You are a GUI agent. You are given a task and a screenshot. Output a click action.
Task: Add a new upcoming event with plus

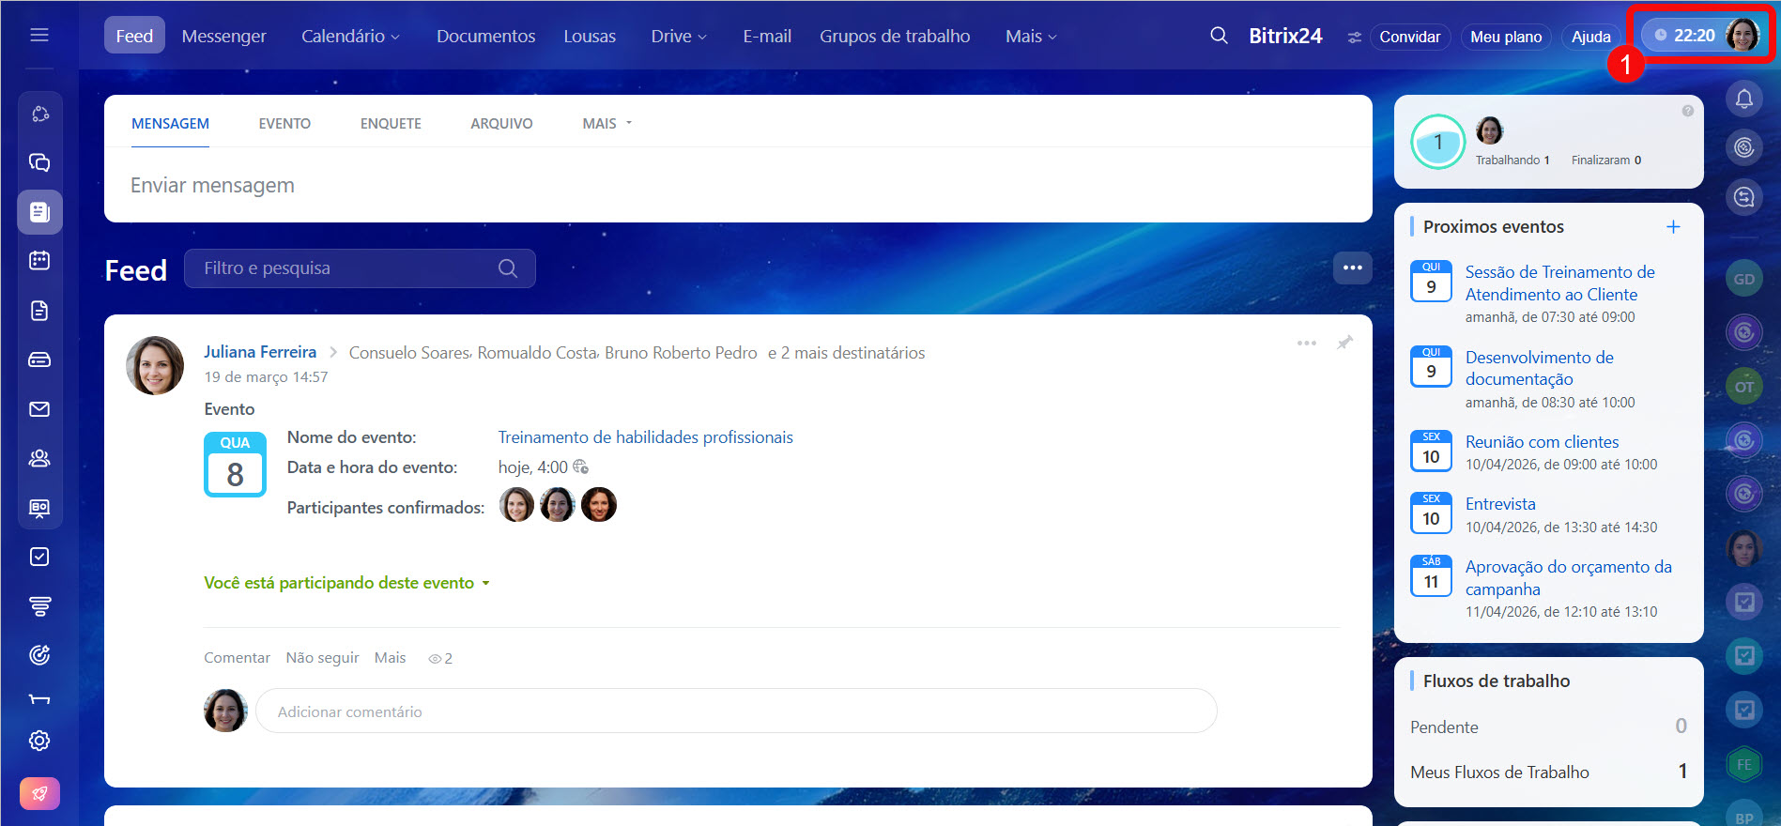[1672, 227]
